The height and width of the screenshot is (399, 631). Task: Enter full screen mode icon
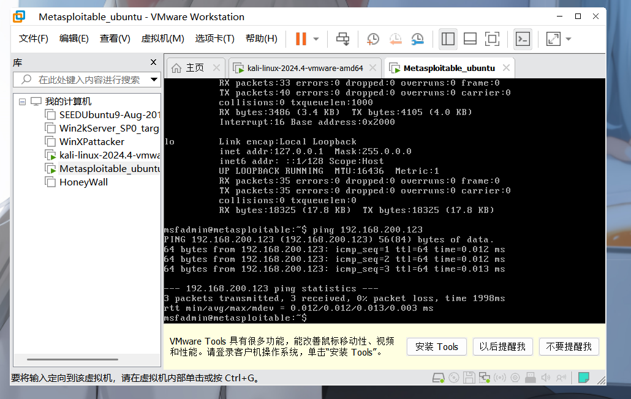492,39
